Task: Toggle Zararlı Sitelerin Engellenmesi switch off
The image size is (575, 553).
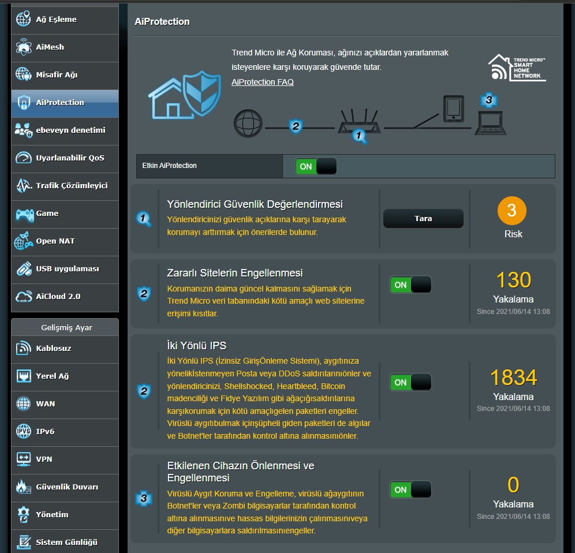Action: (410, 285)
